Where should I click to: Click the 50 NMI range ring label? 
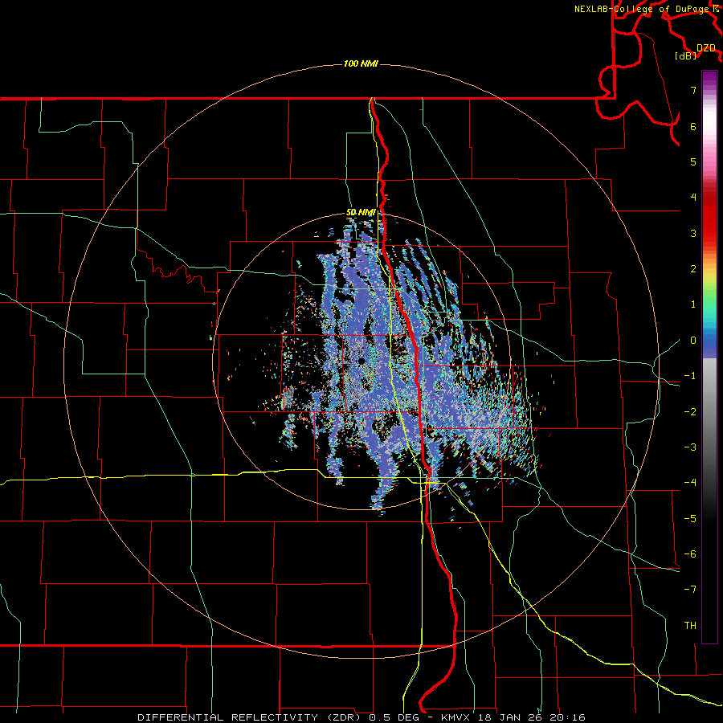click(x=361, y=212)
